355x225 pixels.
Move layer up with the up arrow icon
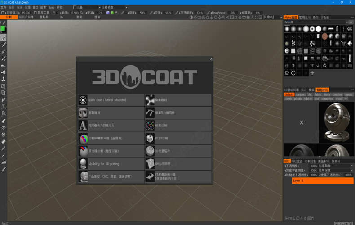coord(302,218)
